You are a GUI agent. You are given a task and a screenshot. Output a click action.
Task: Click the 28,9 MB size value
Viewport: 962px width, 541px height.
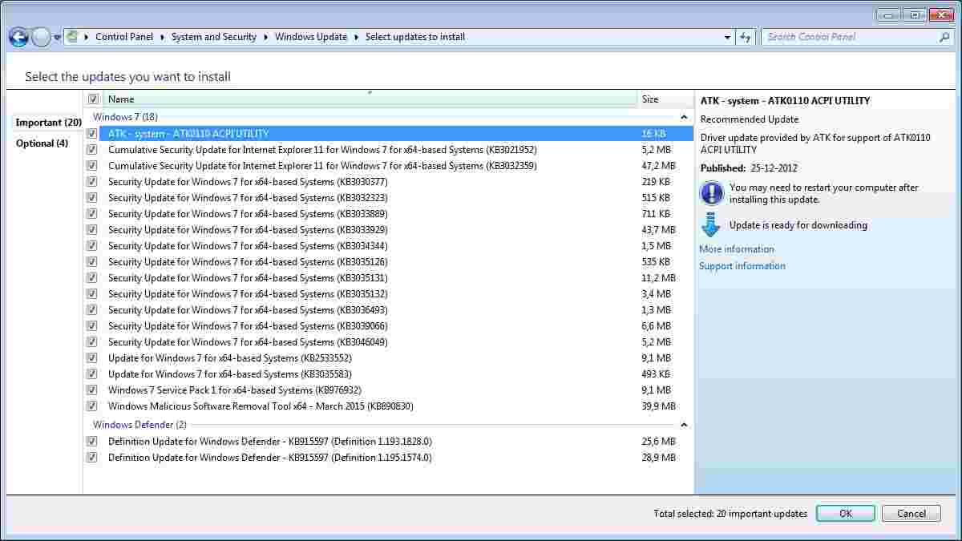[659, 458]
